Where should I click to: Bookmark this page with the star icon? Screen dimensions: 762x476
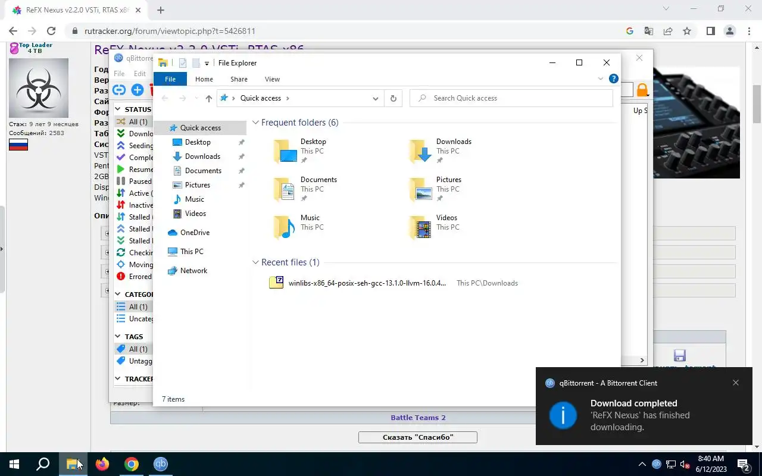click(687, 31)
